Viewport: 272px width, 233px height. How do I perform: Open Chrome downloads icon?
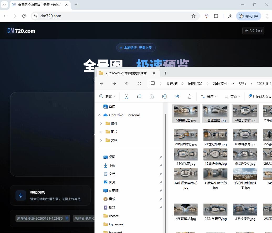(x=230, y=16)
